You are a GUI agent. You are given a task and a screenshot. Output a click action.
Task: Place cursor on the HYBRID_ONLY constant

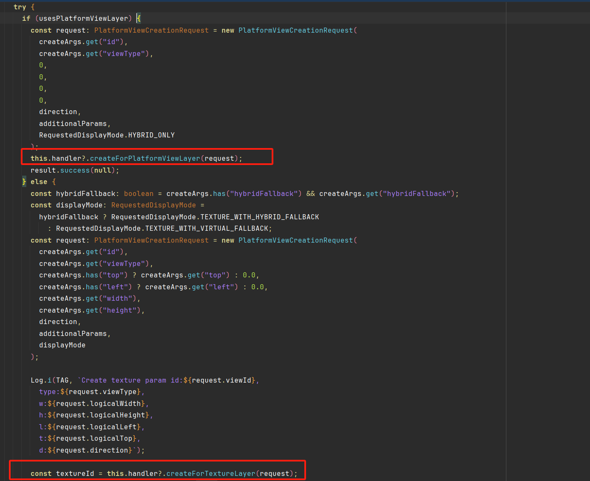151,135
